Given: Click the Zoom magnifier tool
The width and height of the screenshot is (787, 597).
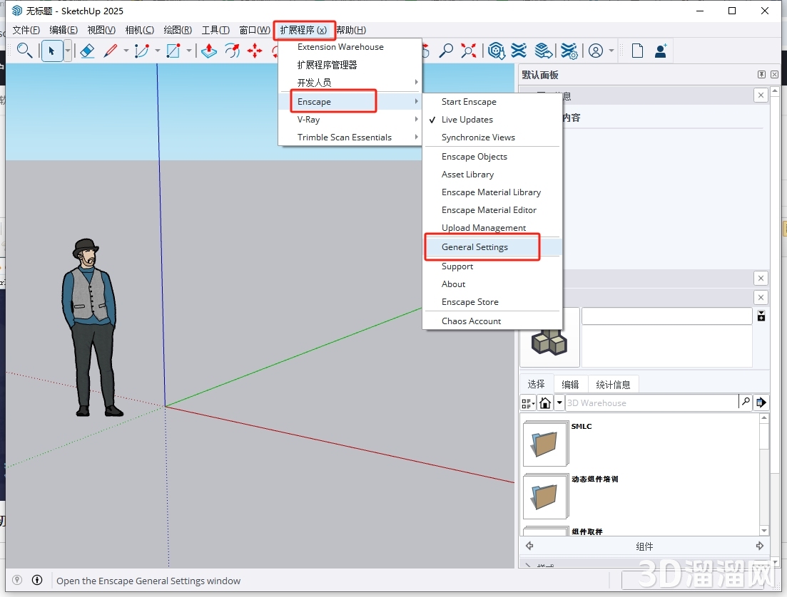Looking at the screenshot, I should [446, 51].
